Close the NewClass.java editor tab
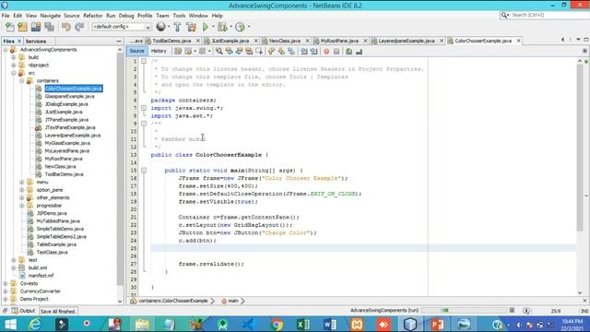Viewport: 590px width, 332px height. click(307, 41)
